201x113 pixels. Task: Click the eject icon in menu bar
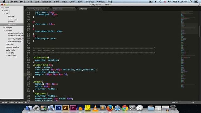point(155,2)
